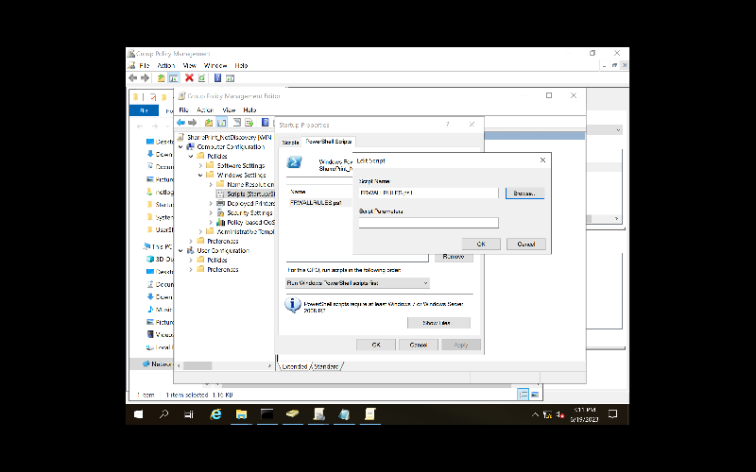Screen dimensions: 756x472
Task: Open the script run order dropdown
Action: [x=357, y=283]
